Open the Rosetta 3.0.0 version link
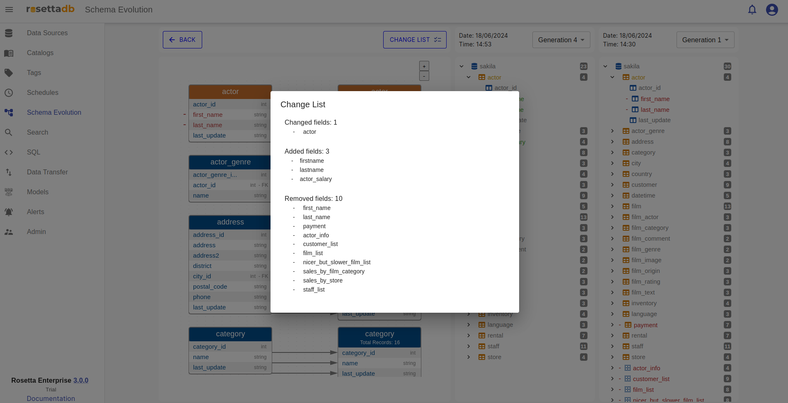788x403 pixels. click(81, 380)
